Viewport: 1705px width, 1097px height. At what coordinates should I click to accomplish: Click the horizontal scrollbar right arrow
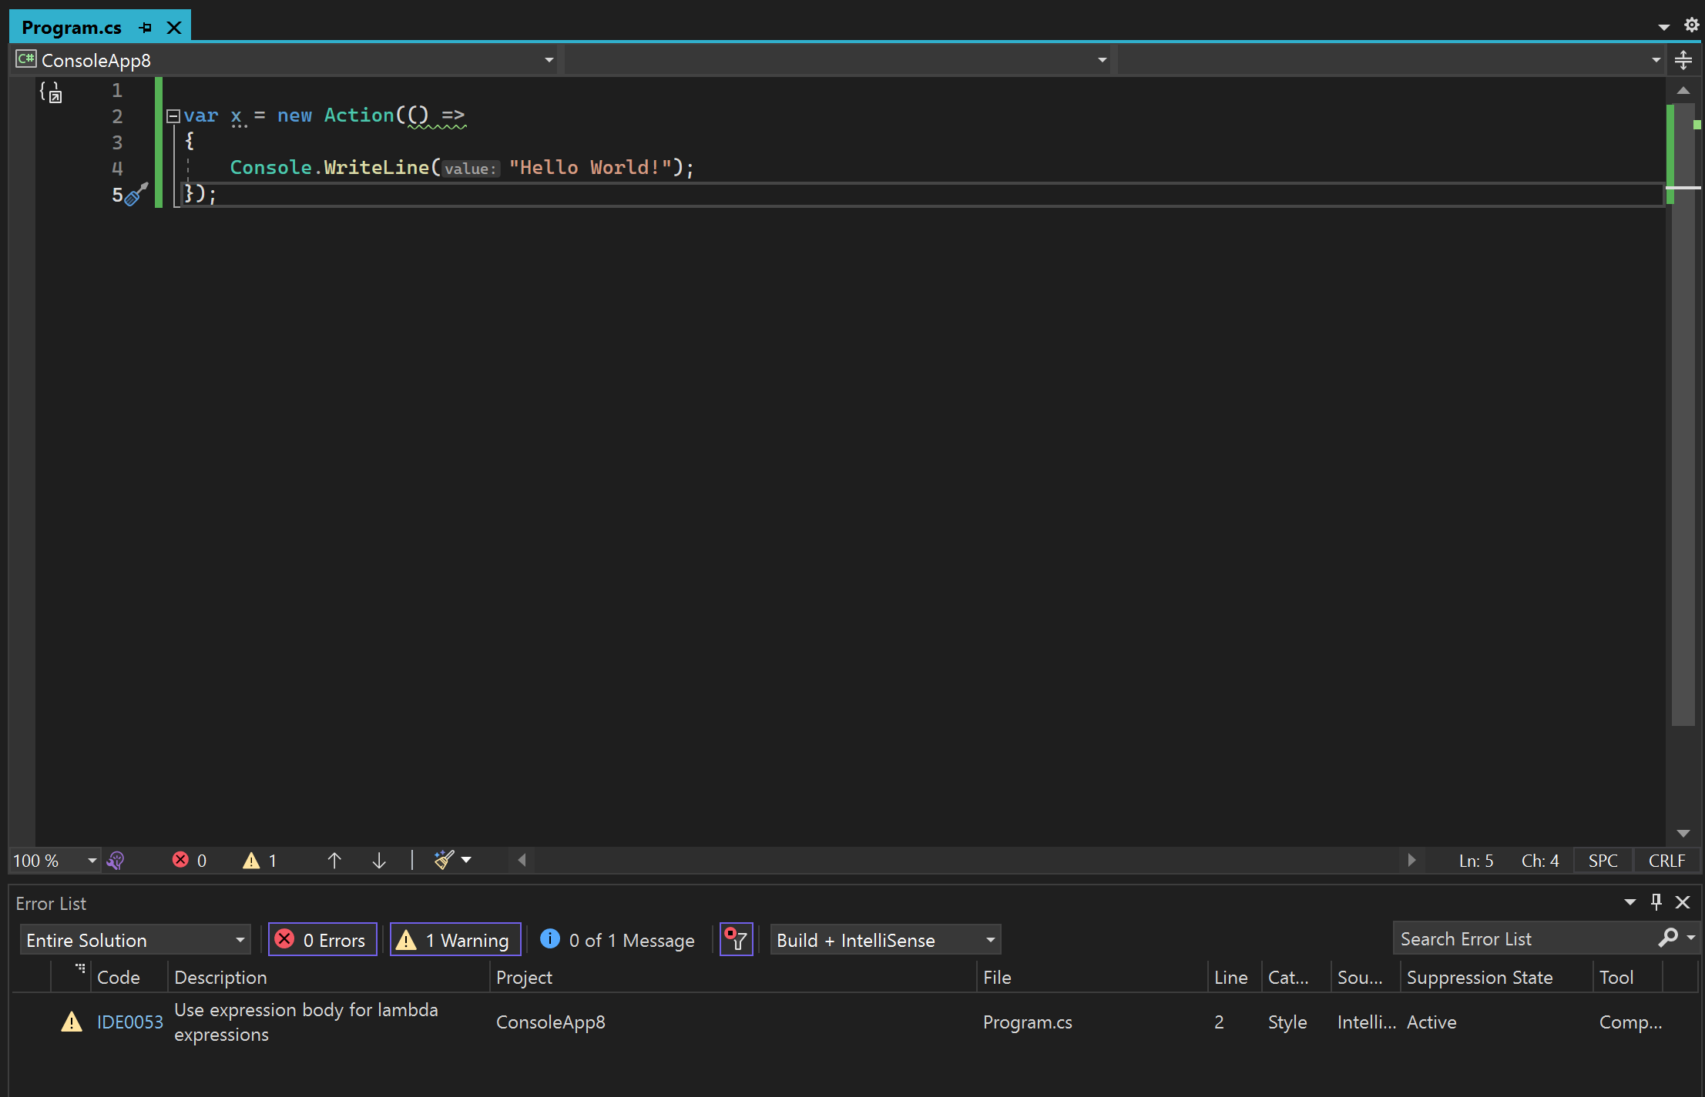pos(1411,860)
